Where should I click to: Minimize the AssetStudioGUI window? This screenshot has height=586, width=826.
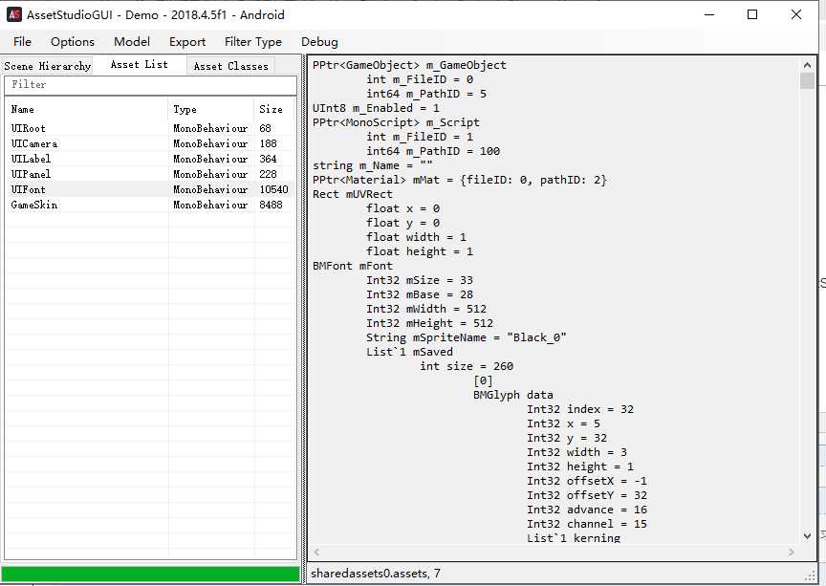[x=709, y=14]
